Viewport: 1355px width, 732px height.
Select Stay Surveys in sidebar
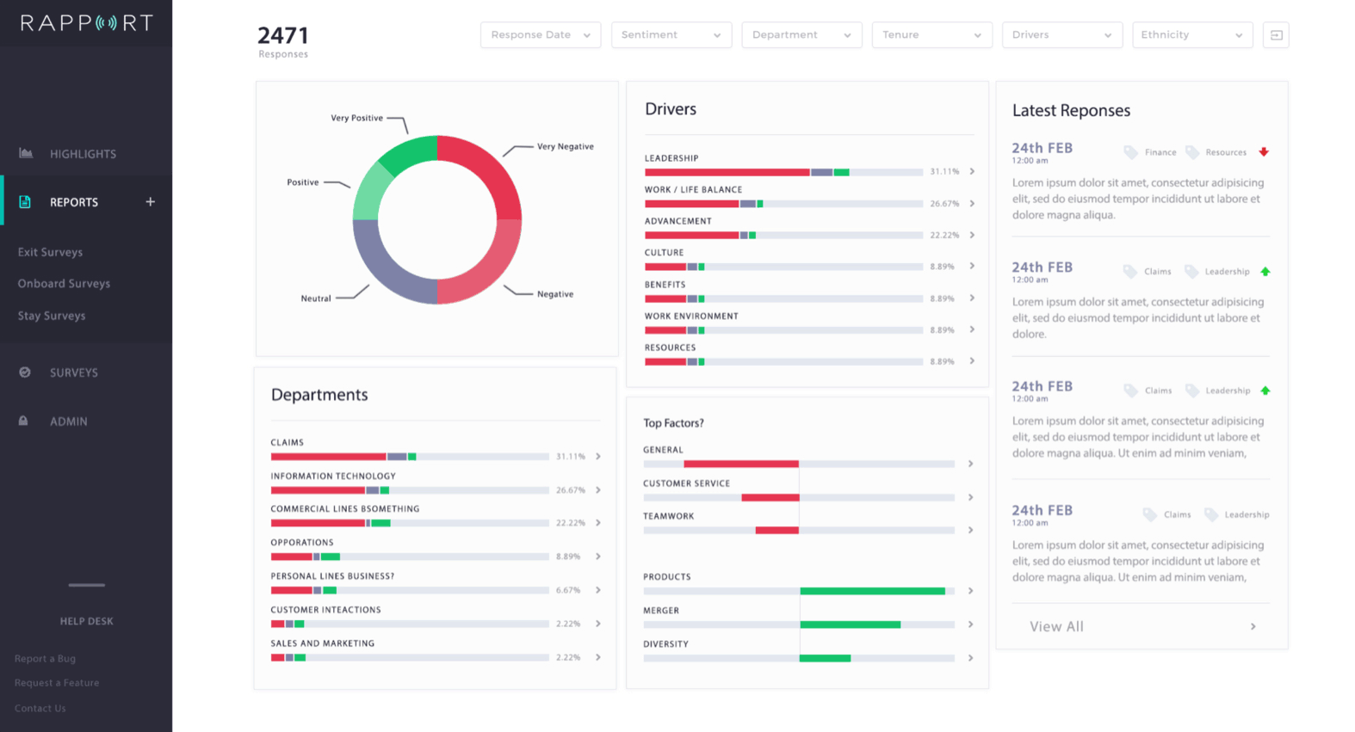coord(52,316)
